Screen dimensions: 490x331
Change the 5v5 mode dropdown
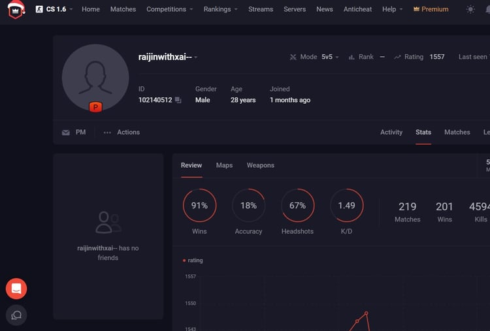(330, 57)
